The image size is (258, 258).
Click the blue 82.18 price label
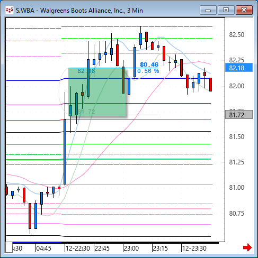point(239,68)
